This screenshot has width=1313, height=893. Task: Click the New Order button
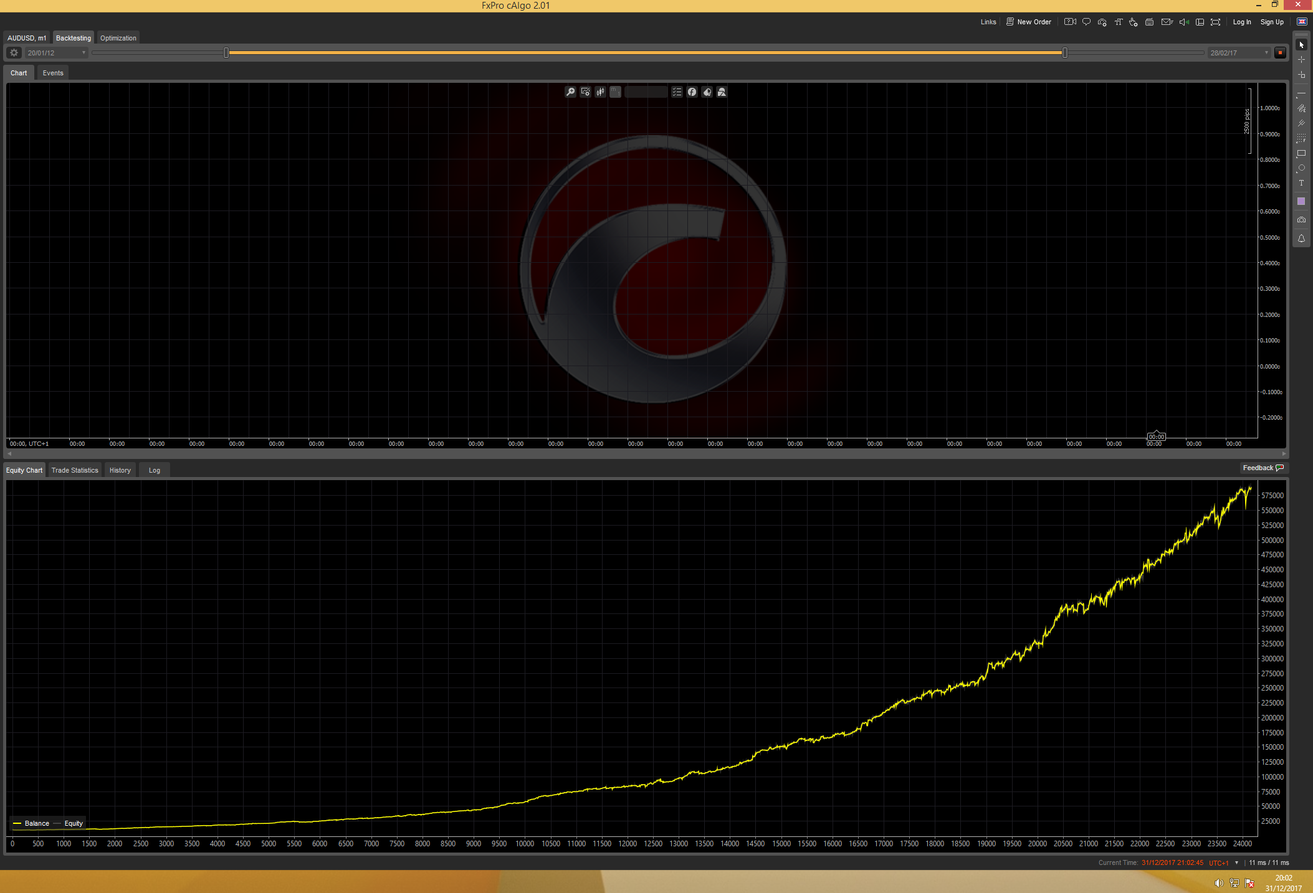(1028, 22)
